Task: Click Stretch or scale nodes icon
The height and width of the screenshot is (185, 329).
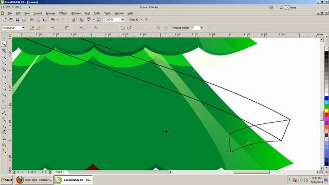Action: pyautogui.click(x=123, y=28)
